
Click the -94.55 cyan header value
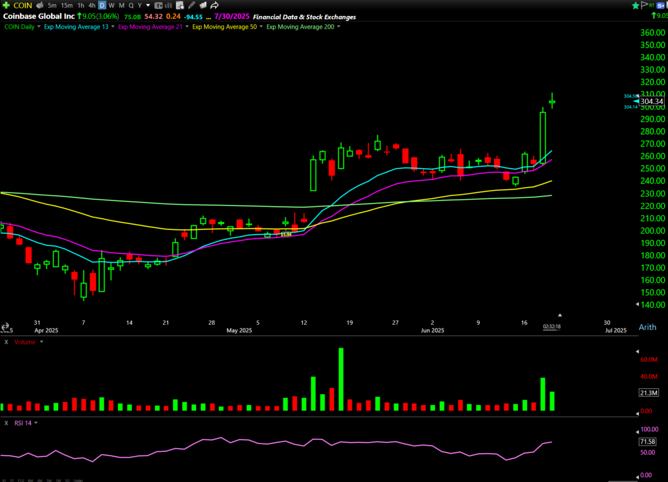click(194, 17)
